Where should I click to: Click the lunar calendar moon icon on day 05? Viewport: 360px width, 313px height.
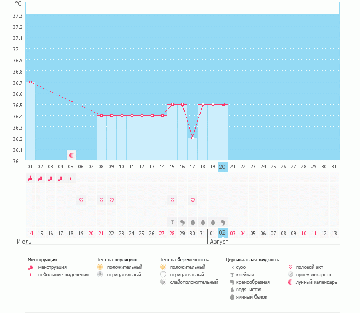(x=71, y=155)
